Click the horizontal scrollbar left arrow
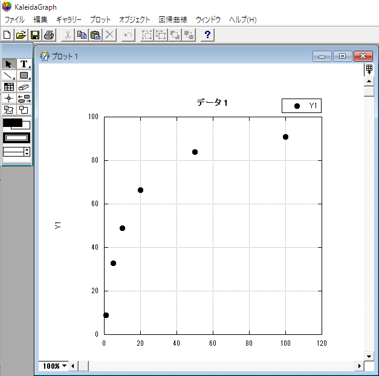379x376 pixels. (73, 366)
